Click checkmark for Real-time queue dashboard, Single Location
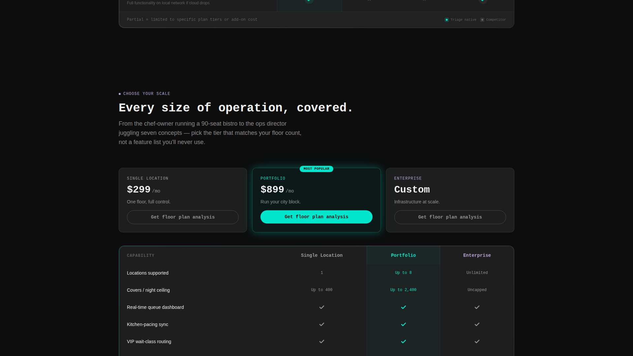The width and height of the screenshot is (633, 356). 322,307
